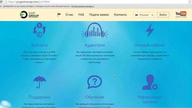192x108 pixels.
Task: Click the Обучение heading
Action: (x=95, y=97)
